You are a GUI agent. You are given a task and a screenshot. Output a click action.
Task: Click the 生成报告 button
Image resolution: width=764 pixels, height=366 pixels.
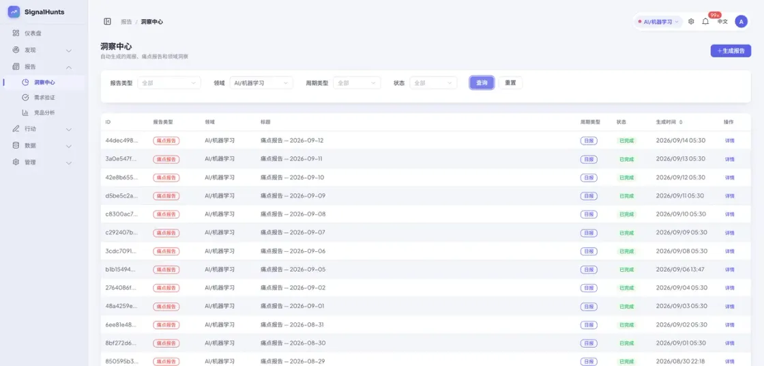coord(731,51)
